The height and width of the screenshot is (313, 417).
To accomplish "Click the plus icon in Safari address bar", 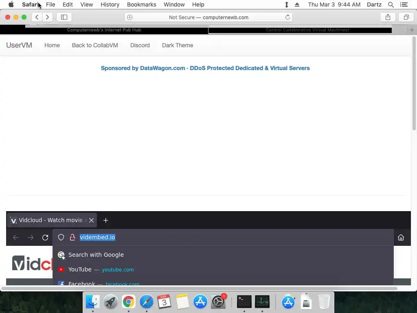I will 129,17.
